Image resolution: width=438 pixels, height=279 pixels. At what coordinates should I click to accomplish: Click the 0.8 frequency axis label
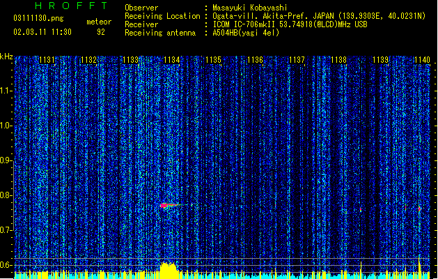[x=6, y=195]
